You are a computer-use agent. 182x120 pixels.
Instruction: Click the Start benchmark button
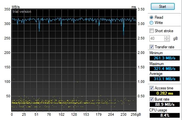(163, 7)
